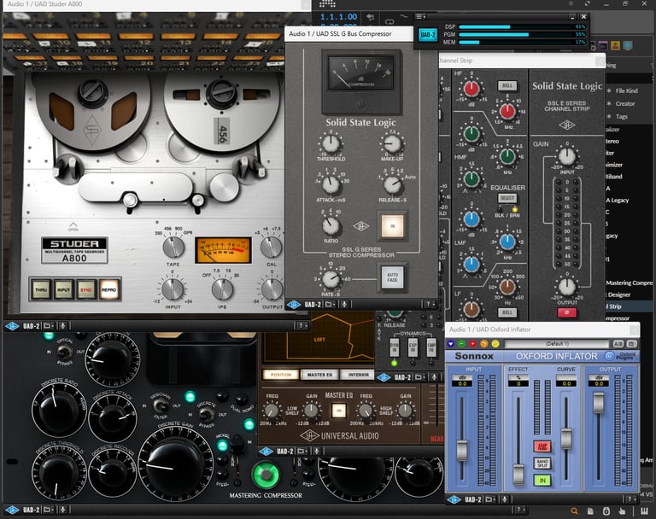This screenshot has width=656, height=519.
Task: Open the help dropdown in Oxford Inflator toolbar
Action: pyautogui.click(x=631, y=499)
